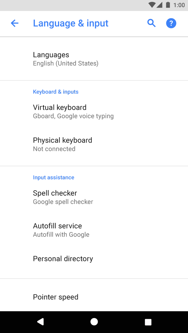The image size is (188, 333).
Task: Open search in Language & input
Action: [151, 23]
